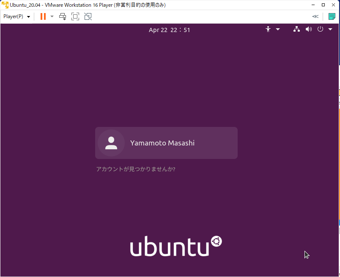Send Ctrl+Alt+Del to the virtual machine
The width and height of the screenshot is (340, 277).
[63, 16]
